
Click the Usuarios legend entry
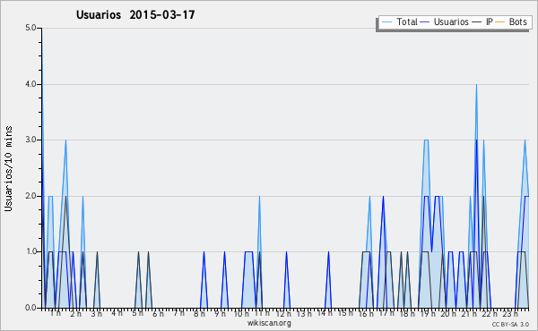(x=445, y=21)
